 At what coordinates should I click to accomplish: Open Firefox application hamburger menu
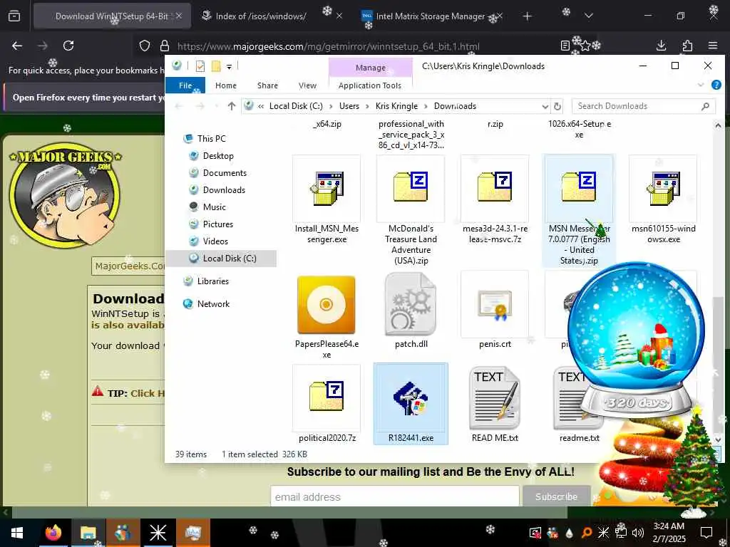point(713,46)
